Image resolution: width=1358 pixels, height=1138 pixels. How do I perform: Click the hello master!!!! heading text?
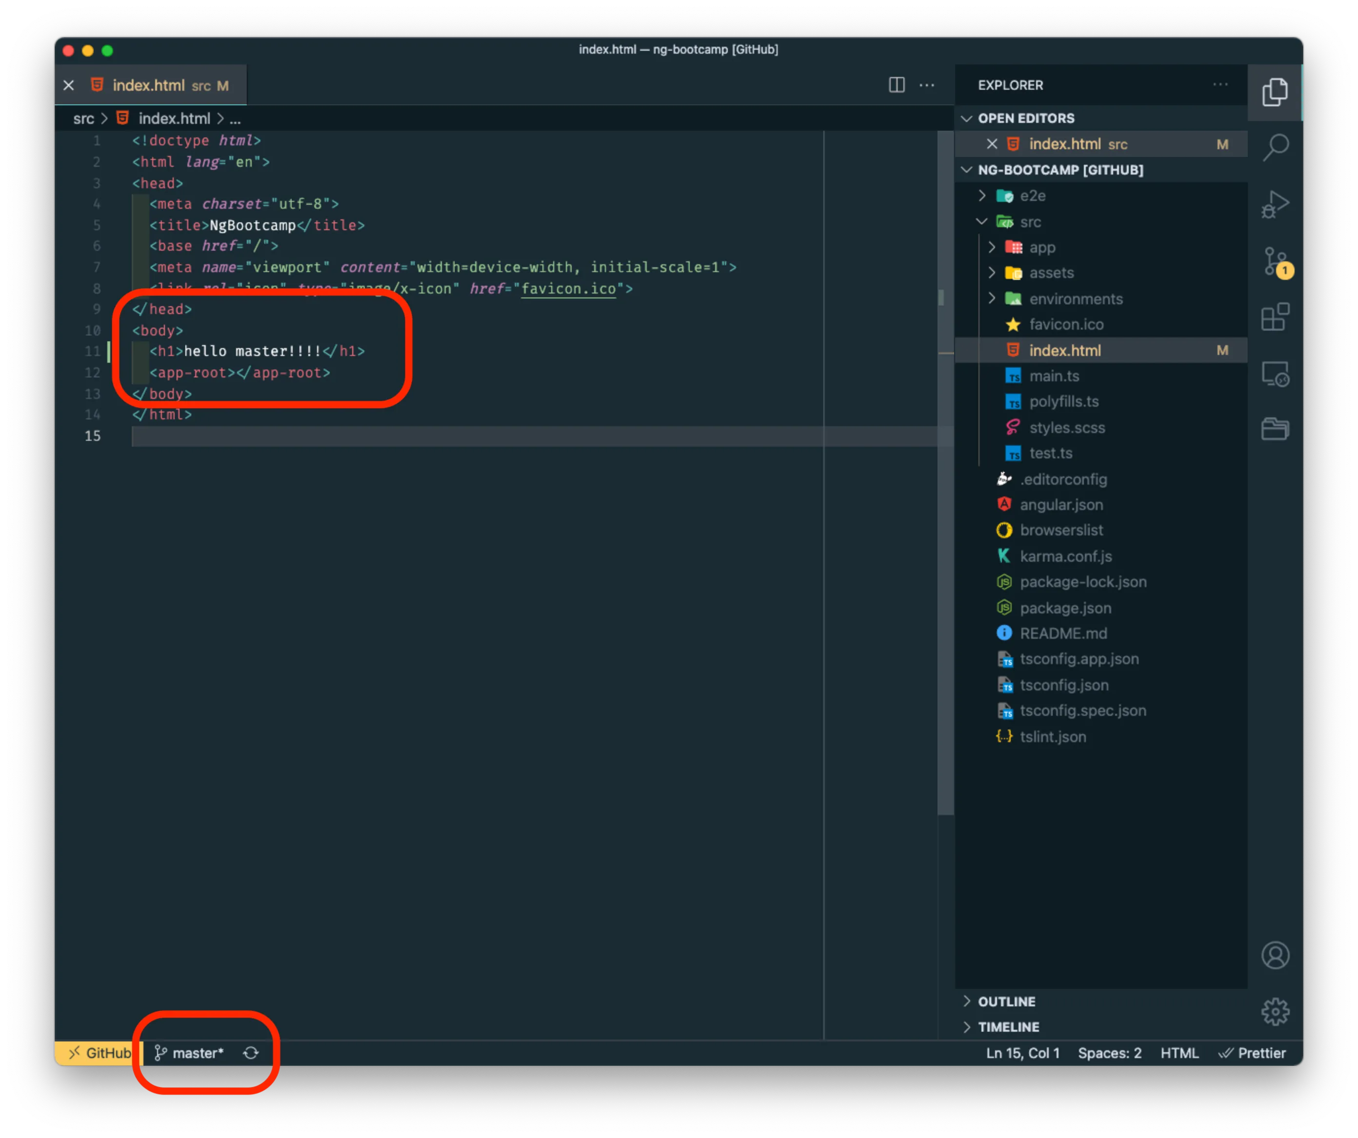click(x=253, y=351)
